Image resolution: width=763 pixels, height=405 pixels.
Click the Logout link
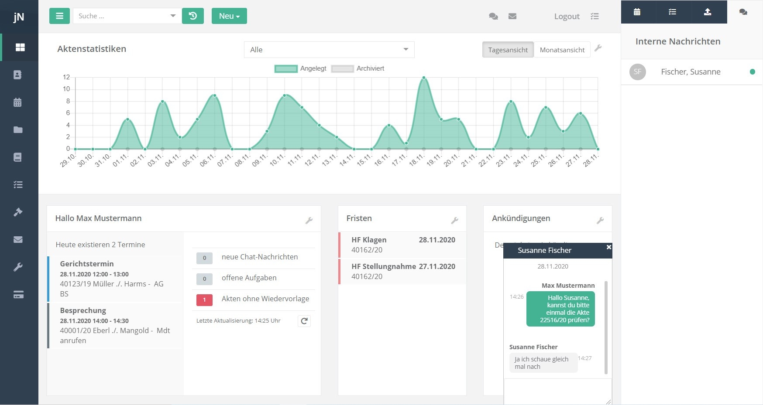567,17
